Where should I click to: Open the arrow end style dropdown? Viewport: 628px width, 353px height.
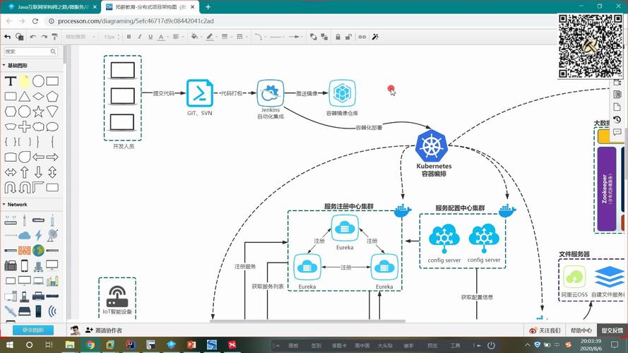tap(295, 37)
